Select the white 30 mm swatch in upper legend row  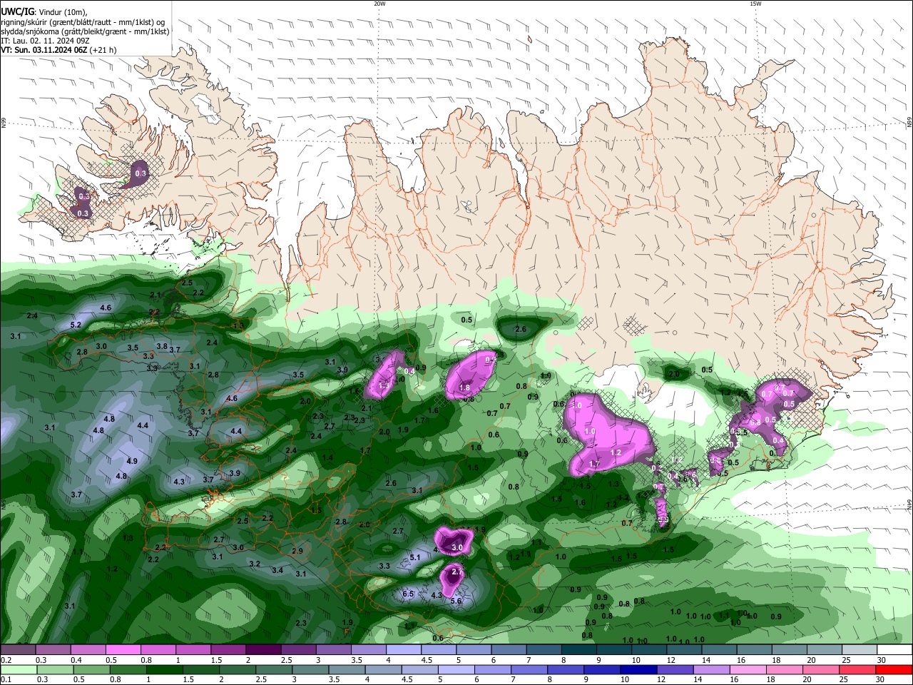coord(894,650)
